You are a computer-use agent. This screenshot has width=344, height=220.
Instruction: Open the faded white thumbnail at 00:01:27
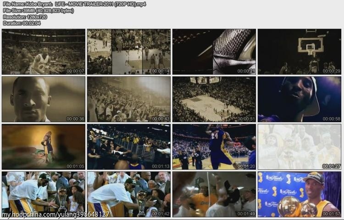tap(300, 147)
